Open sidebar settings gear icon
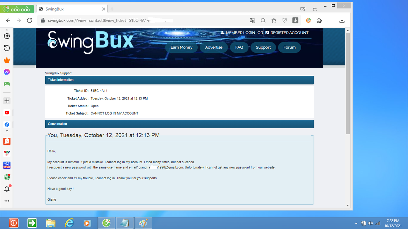408x229 pixels. pos(7,36)
